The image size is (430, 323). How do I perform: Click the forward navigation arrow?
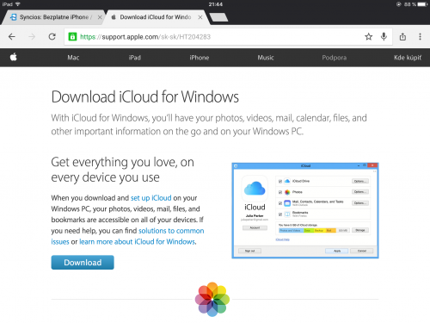pos(32,36)
